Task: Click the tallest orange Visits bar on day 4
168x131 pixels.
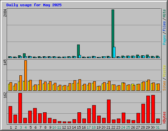Action: [26, 75]
